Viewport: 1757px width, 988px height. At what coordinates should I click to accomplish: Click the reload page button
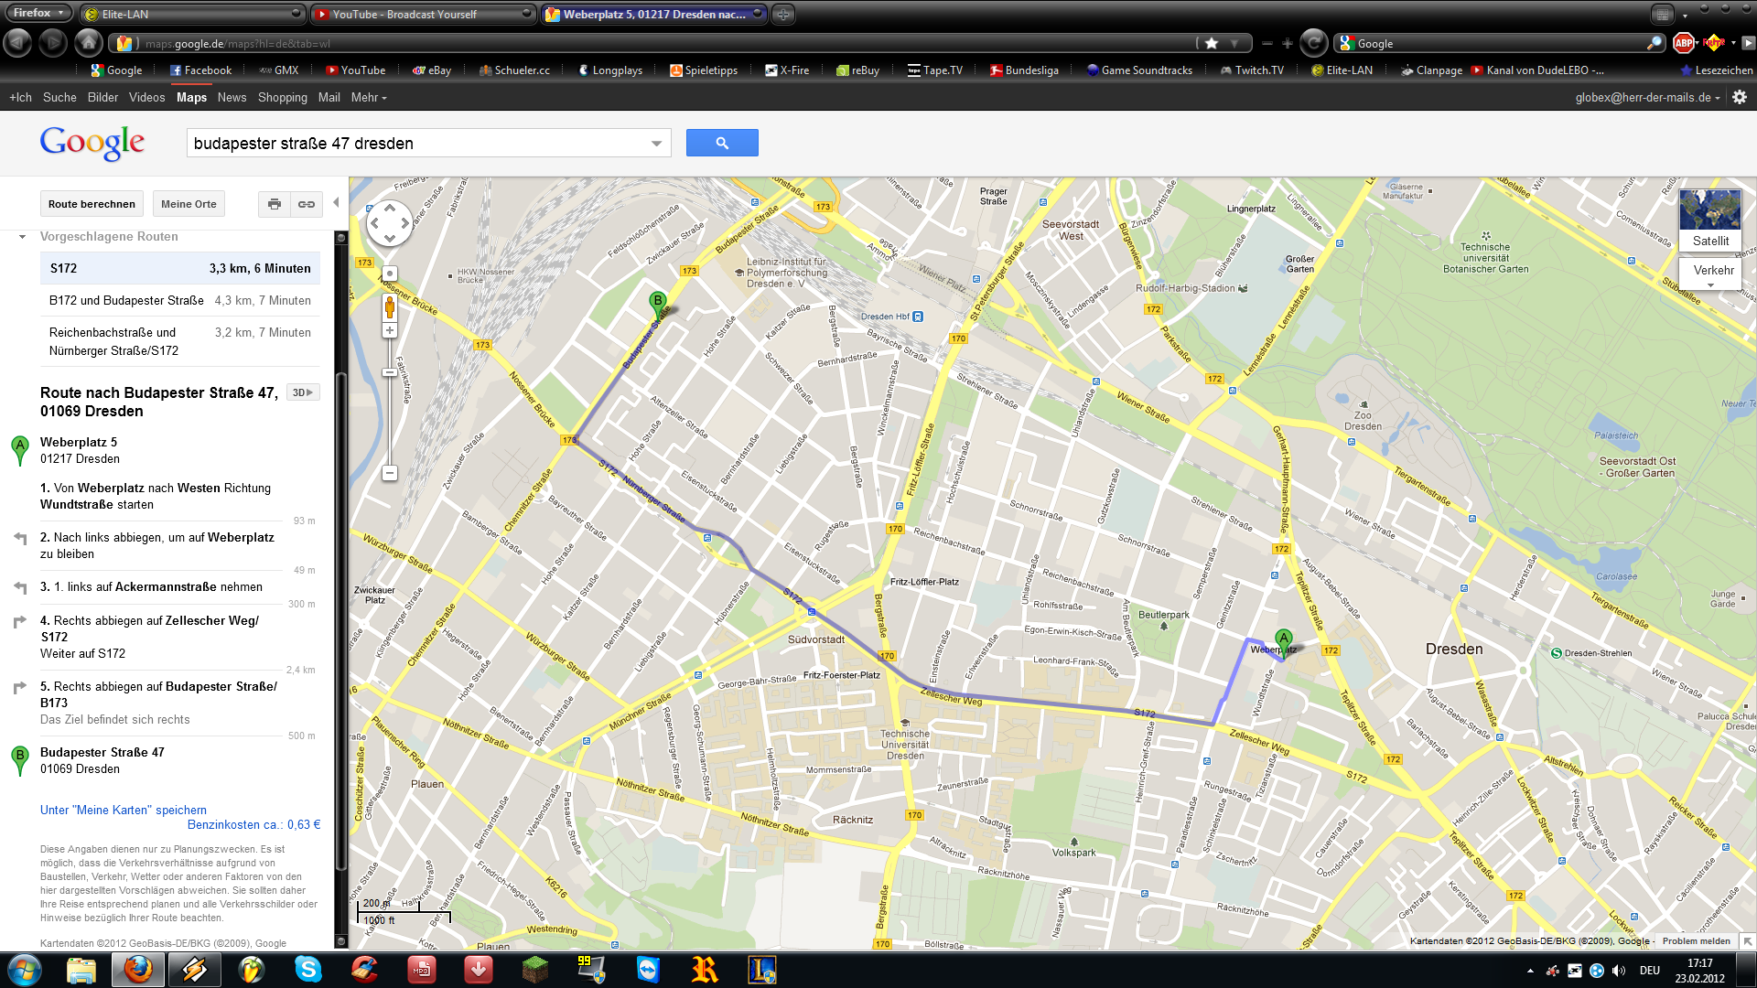click(x=1313, y=42)
